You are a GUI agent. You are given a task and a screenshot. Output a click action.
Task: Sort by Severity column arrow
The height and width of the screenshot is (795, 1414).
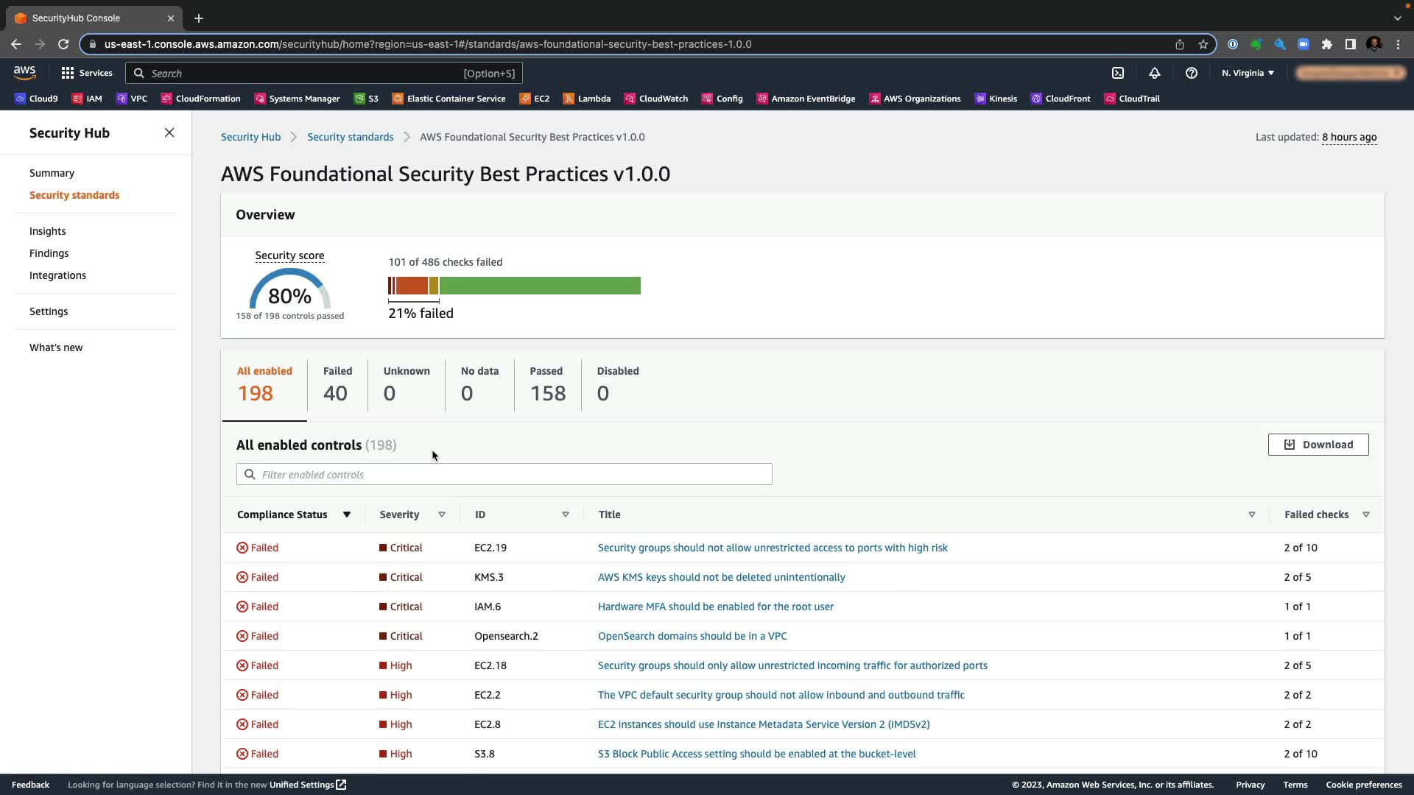coord(442,515)
